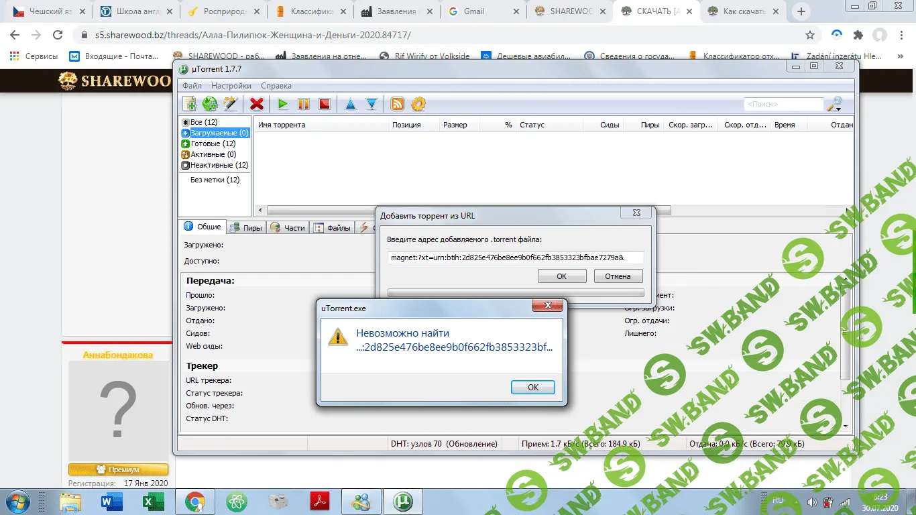Click Add Torrent from URL icon
Viewport: 916px width, 515px height.
tap(210, 104)
